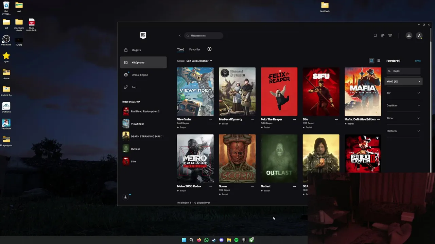Open Spotify from the taskbar

236,240
